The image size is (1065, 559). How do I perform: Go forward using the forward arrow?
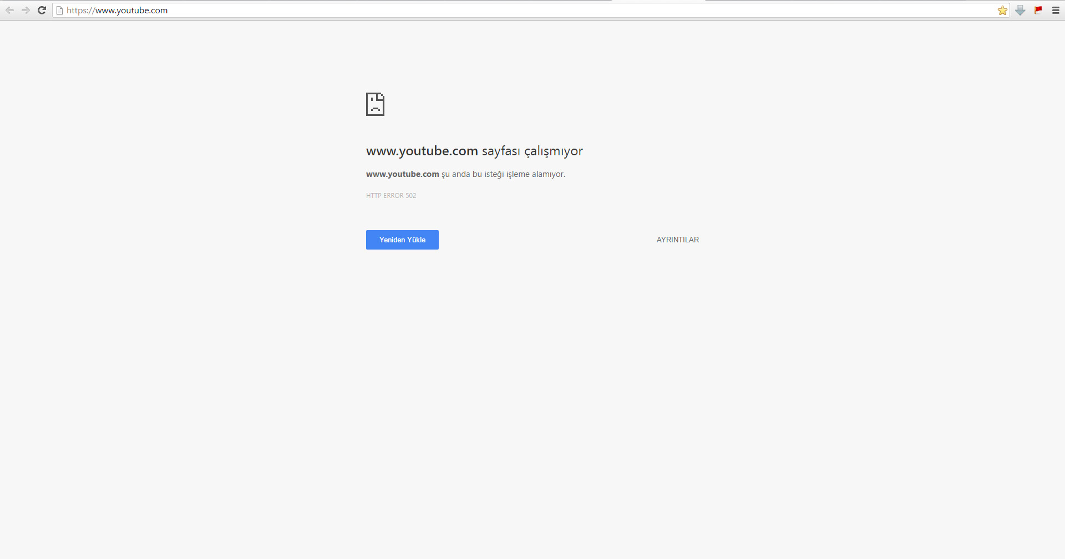pyautogui.click(x=26, y=10)
